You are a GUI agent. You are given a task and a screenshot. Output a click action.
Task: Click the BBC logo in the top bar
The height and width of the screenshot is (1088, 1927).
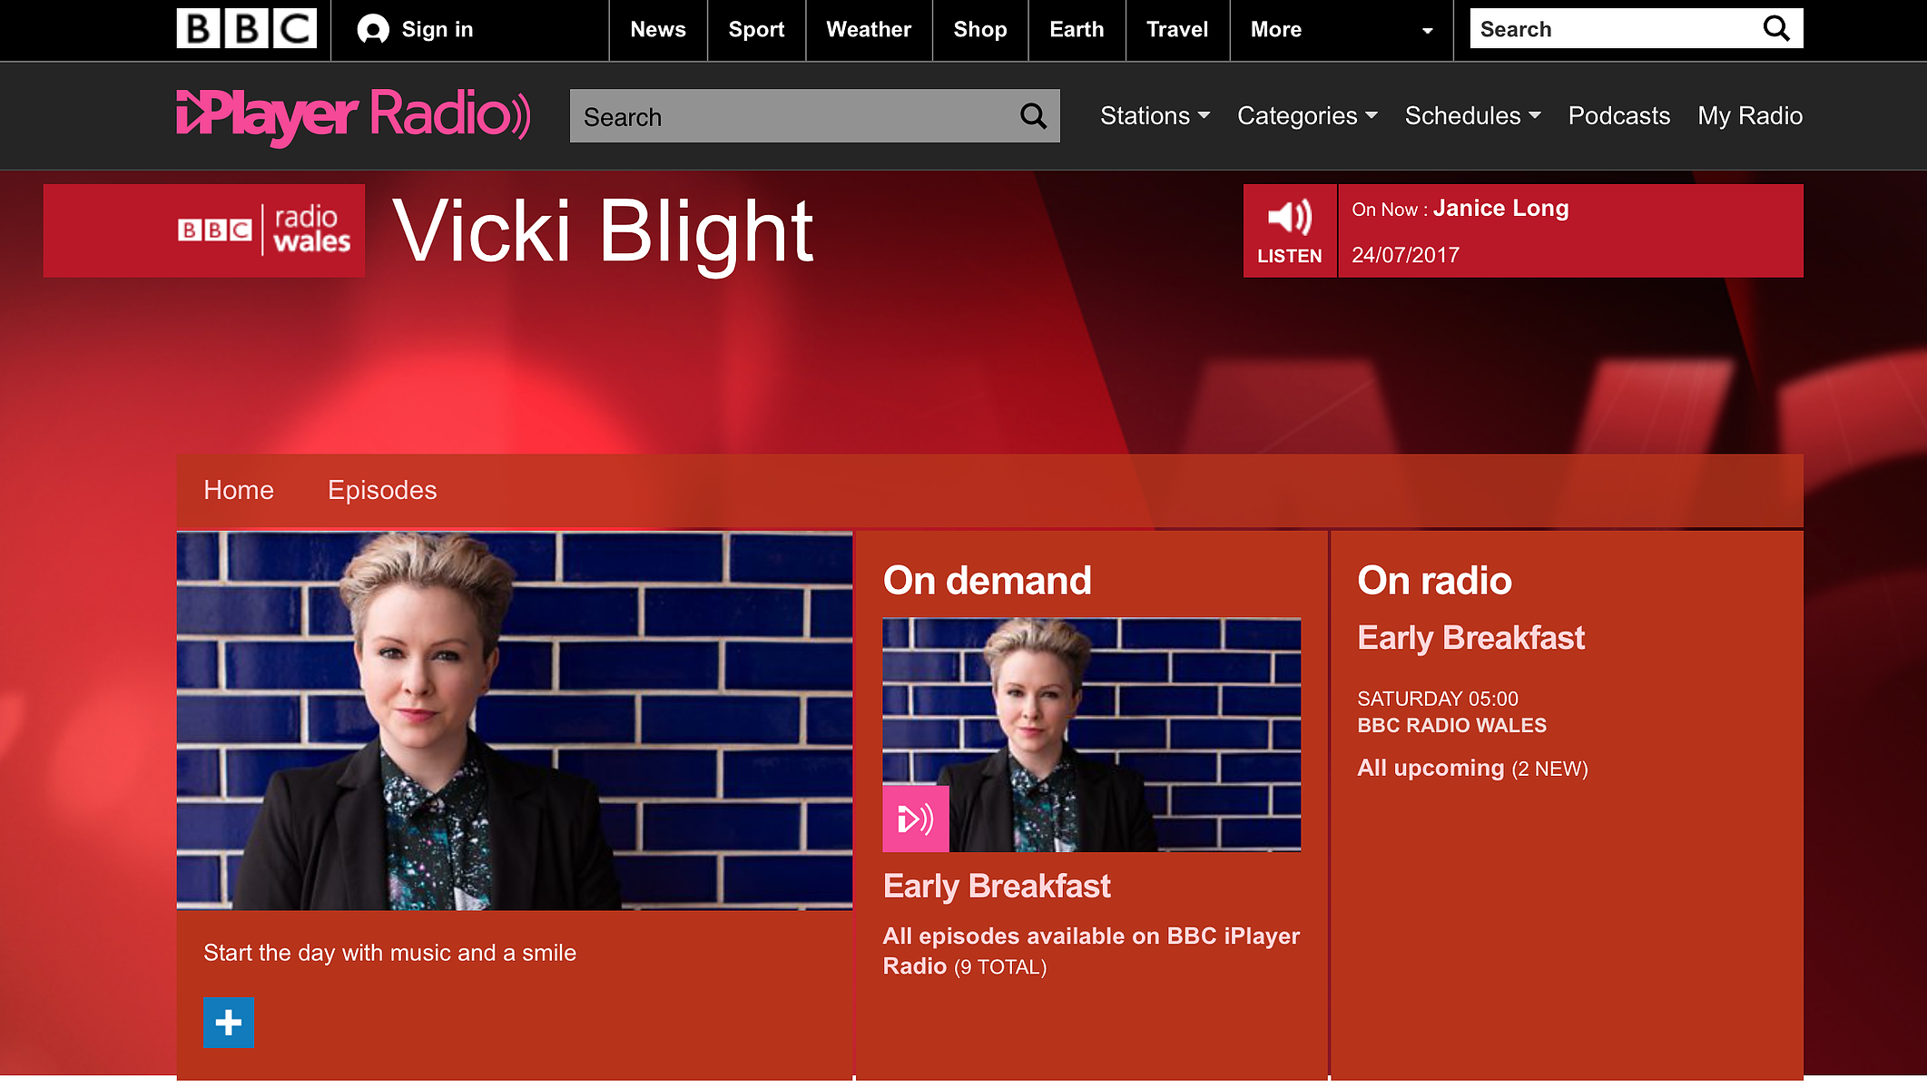pyautogui.click(x=246, y=29)
